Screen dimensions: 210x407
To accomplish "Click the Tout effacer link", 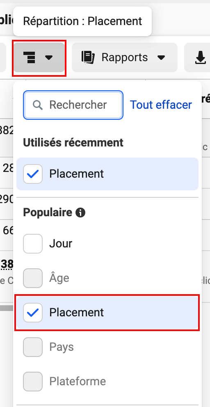I will [161, 105].
